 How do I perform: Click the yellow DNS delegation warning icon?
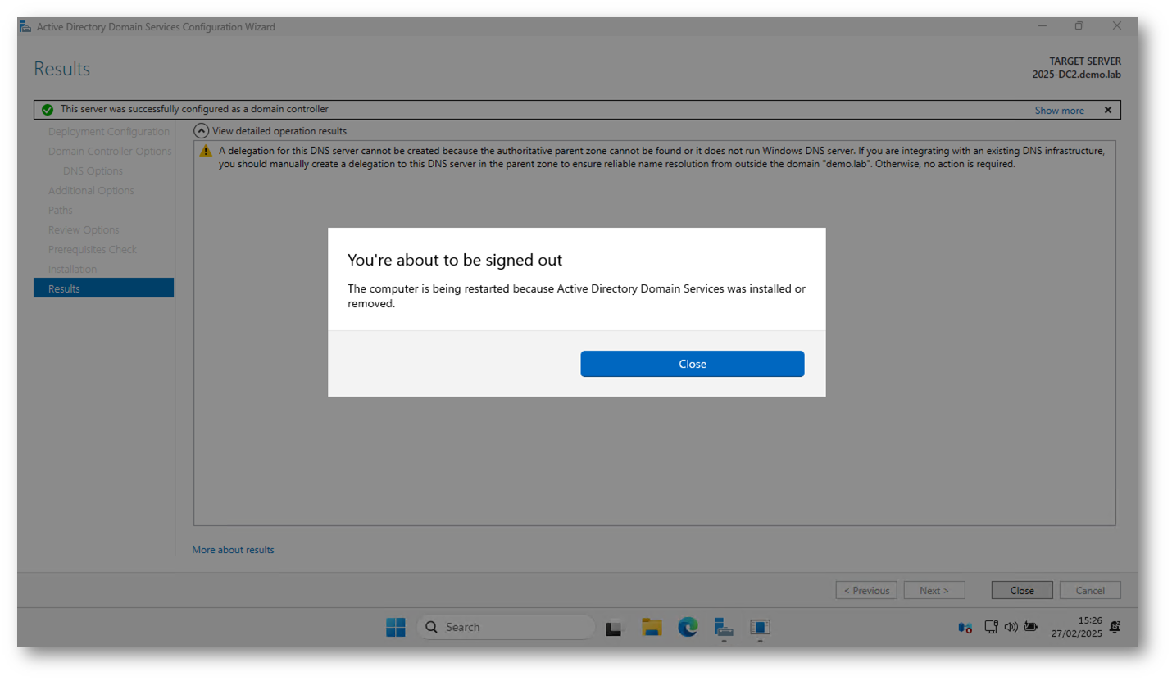[x=205, y=152]
